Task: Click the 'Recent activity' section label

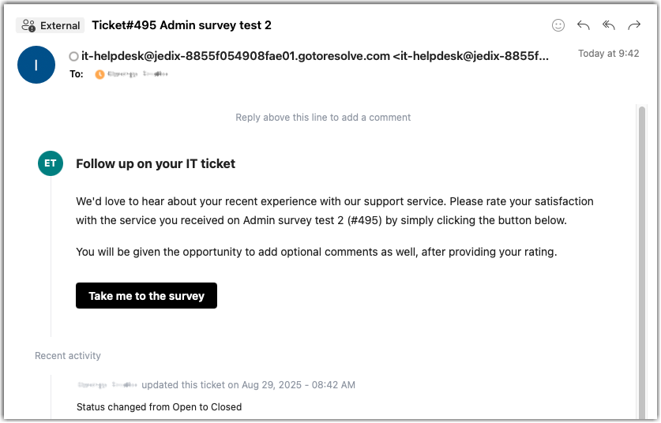Action: point(68,356)
